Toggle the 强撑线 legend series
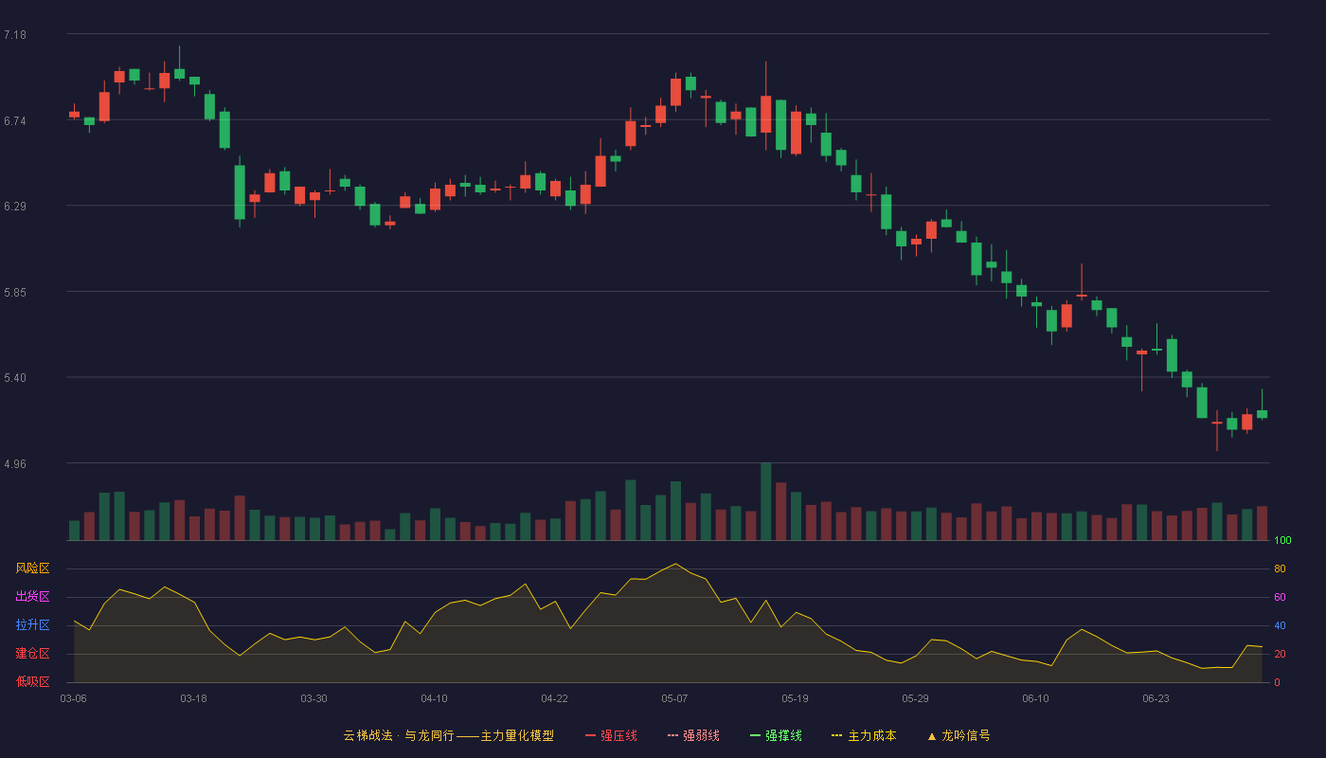 pos(776,735)
